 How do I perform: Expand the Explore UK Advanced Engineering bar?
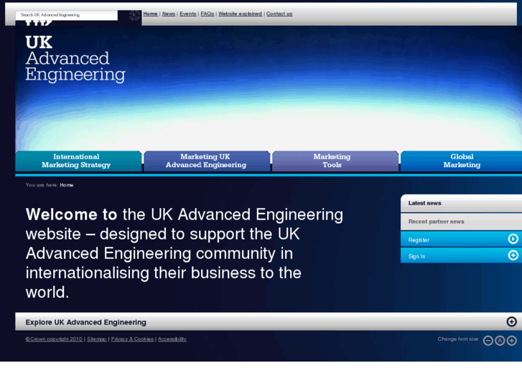(x=269, y=321)
